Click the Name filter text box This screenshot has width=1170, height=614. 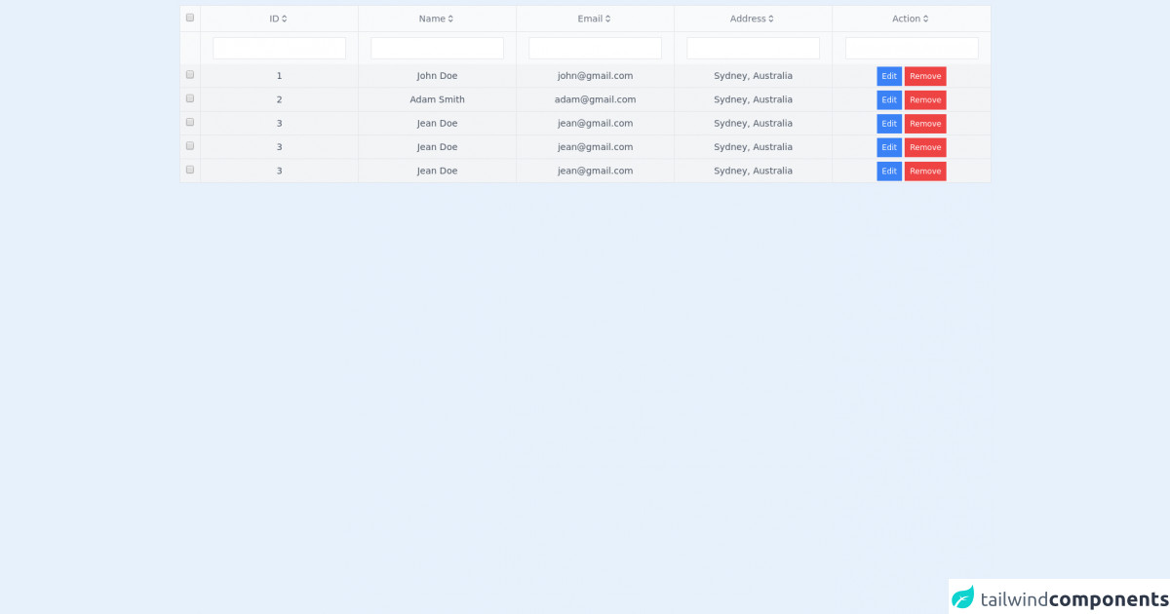click(437, 48)
